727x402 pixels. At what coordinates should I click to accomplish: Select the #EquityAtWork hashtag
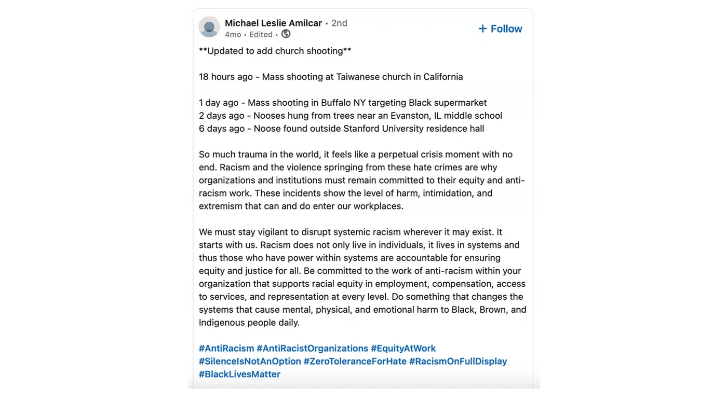(x=403, y=349)
